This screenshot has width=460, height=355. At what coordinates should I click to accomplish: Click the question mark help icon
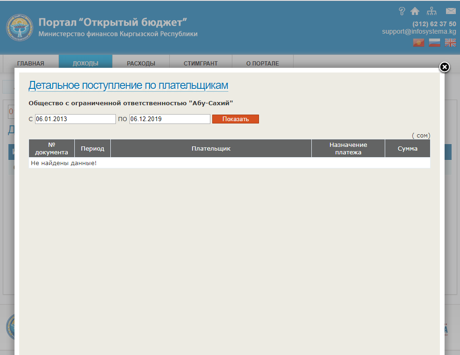(402, 11)
